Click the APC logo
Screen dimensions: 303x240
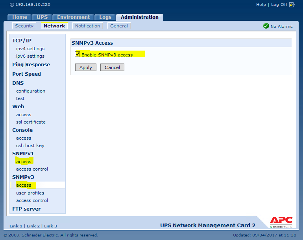[281, 220]
